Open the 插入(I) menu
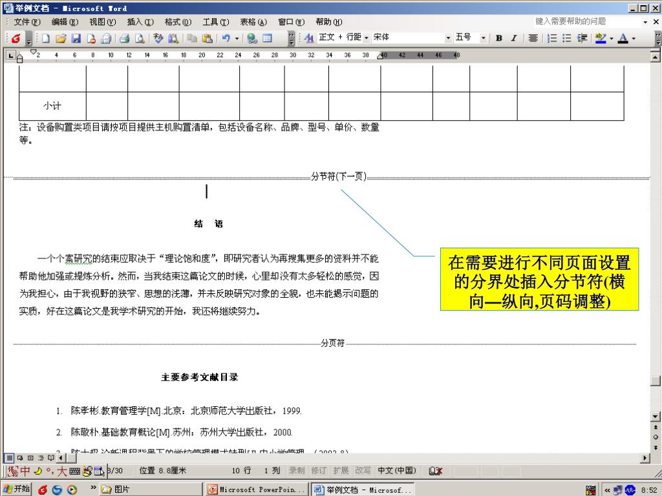662x496 pixels. [140, 22]
